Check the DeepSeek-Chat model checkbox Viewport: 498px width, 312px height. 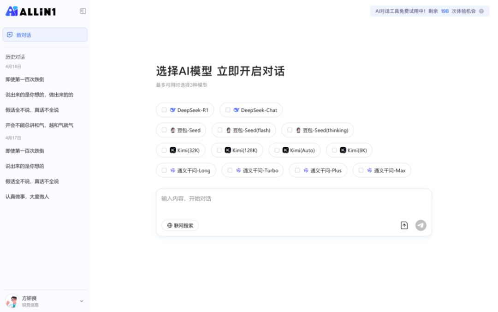point(228,110)
